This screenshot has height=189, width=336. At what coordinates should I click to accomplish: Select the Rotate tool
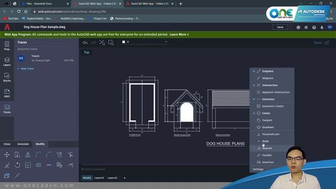(x=17, y=165)
